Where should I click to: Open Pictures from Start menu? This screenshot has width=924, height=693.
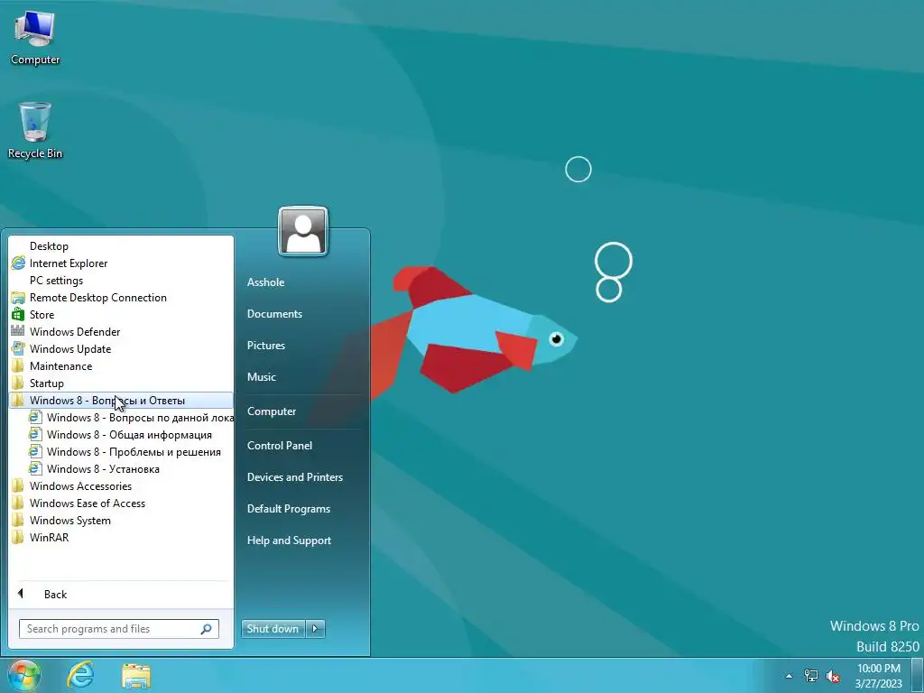(266, 346)
